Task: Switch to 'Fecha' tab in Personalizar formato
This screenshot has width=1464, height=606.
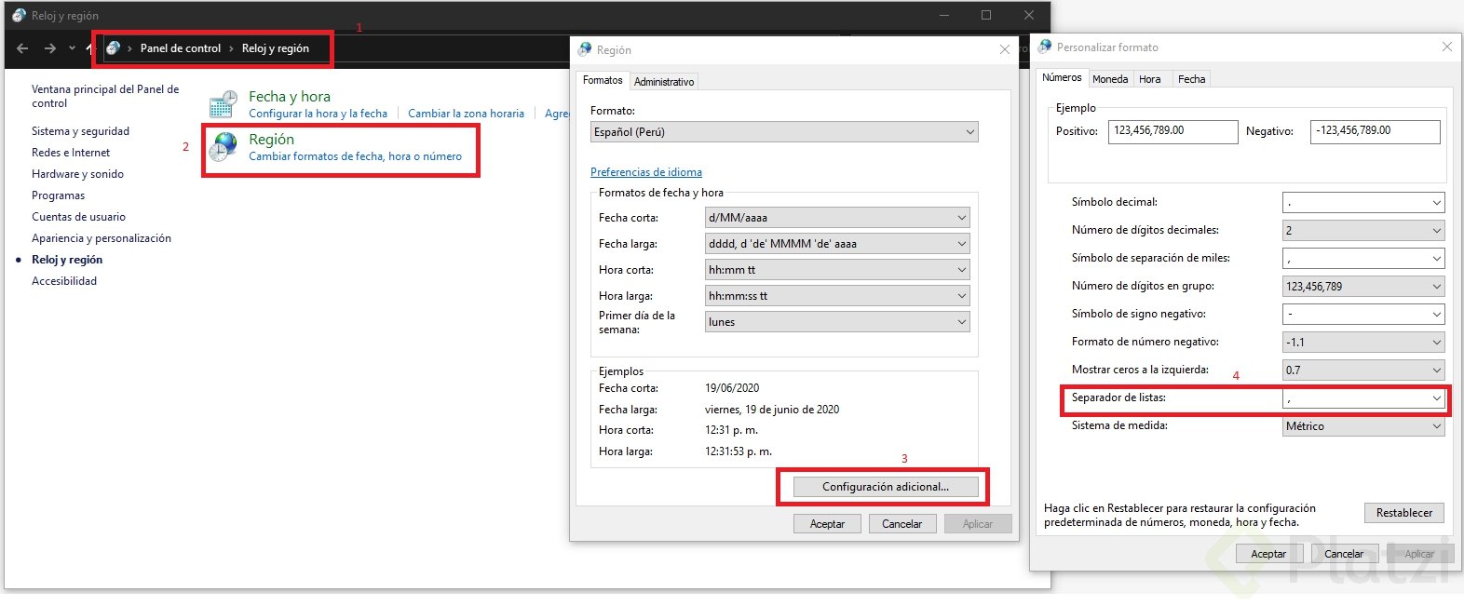Action: coord(1192,79)
